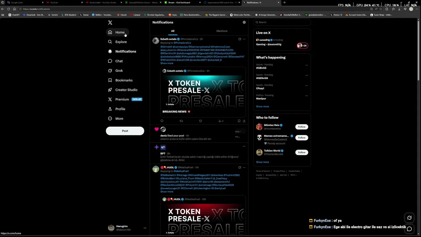Image resolution: width=421 pixels, height=237 pixels.
Task: Open Chat from the sidebar
Action: click(115, 61)
